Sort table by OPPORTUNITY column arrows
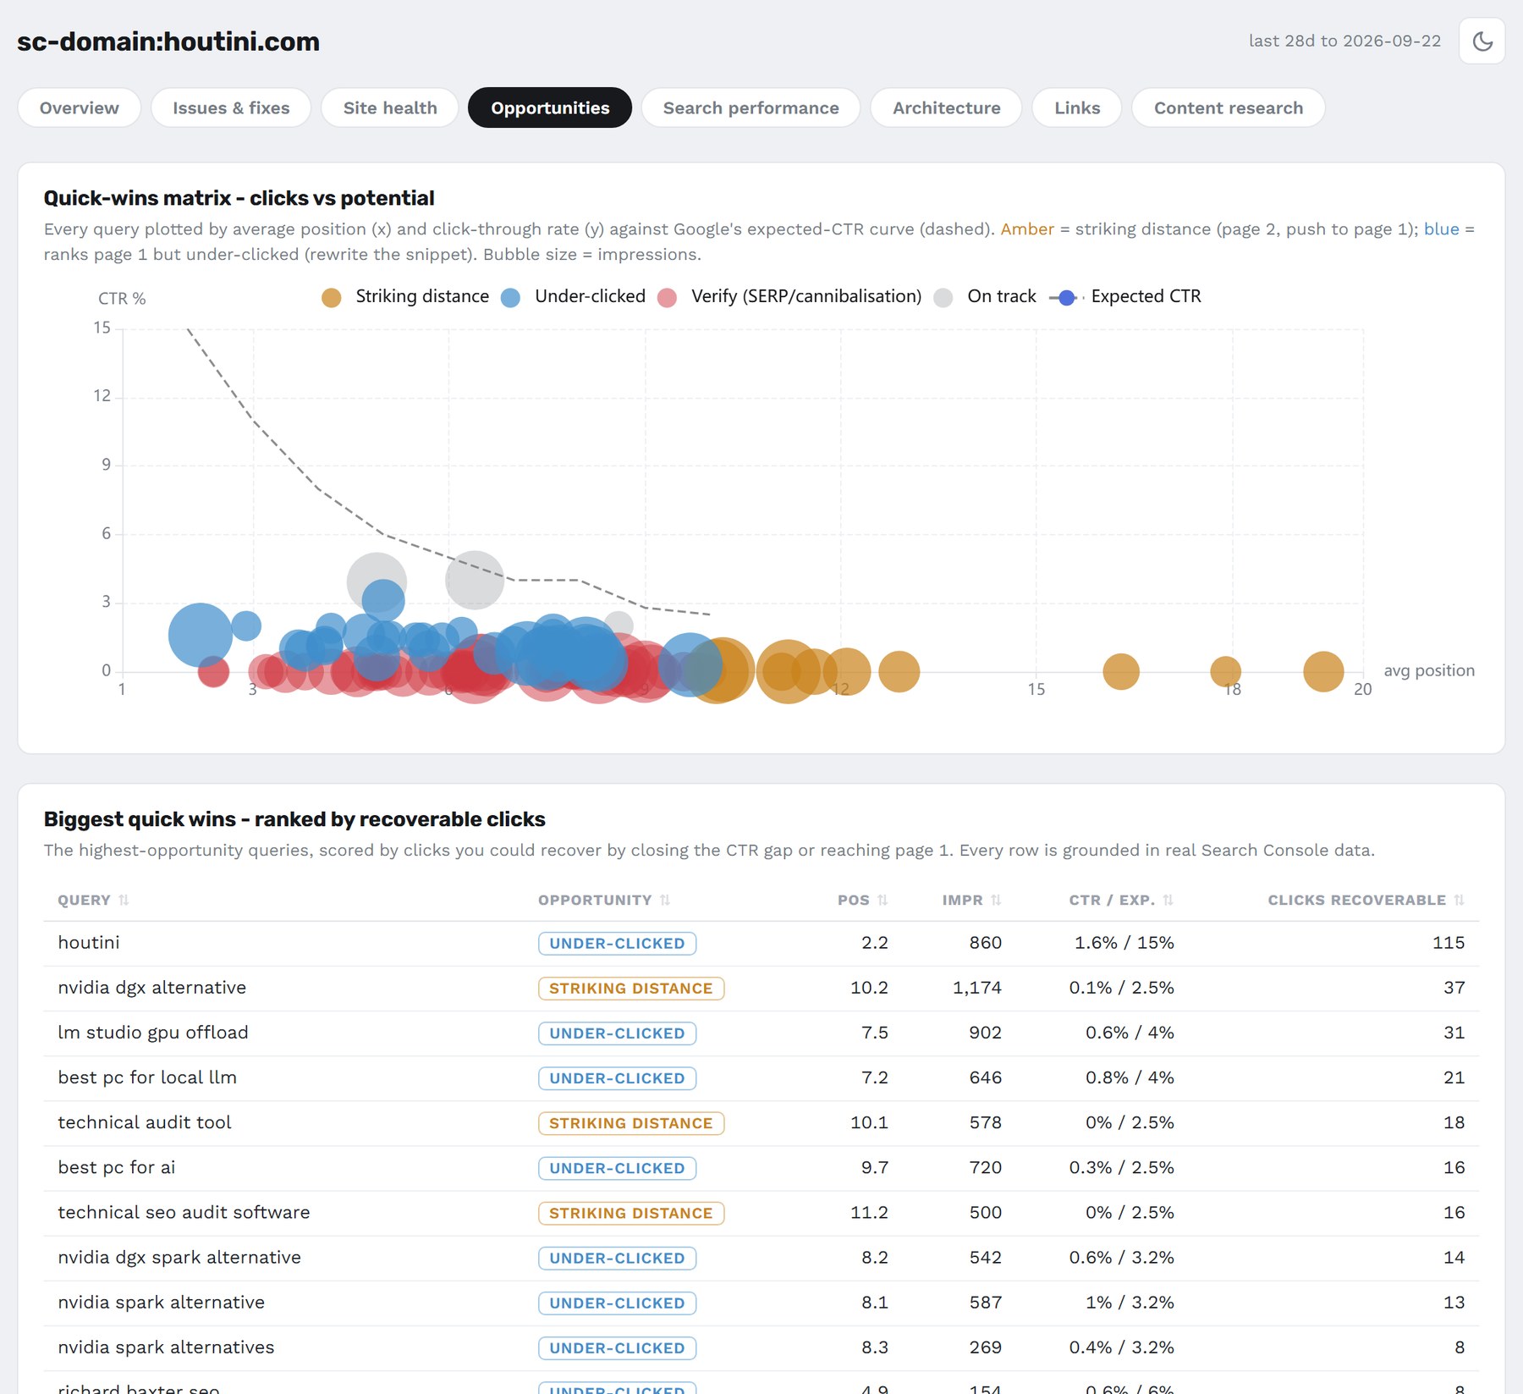The image size is (1523, 1394). point(665,900)
